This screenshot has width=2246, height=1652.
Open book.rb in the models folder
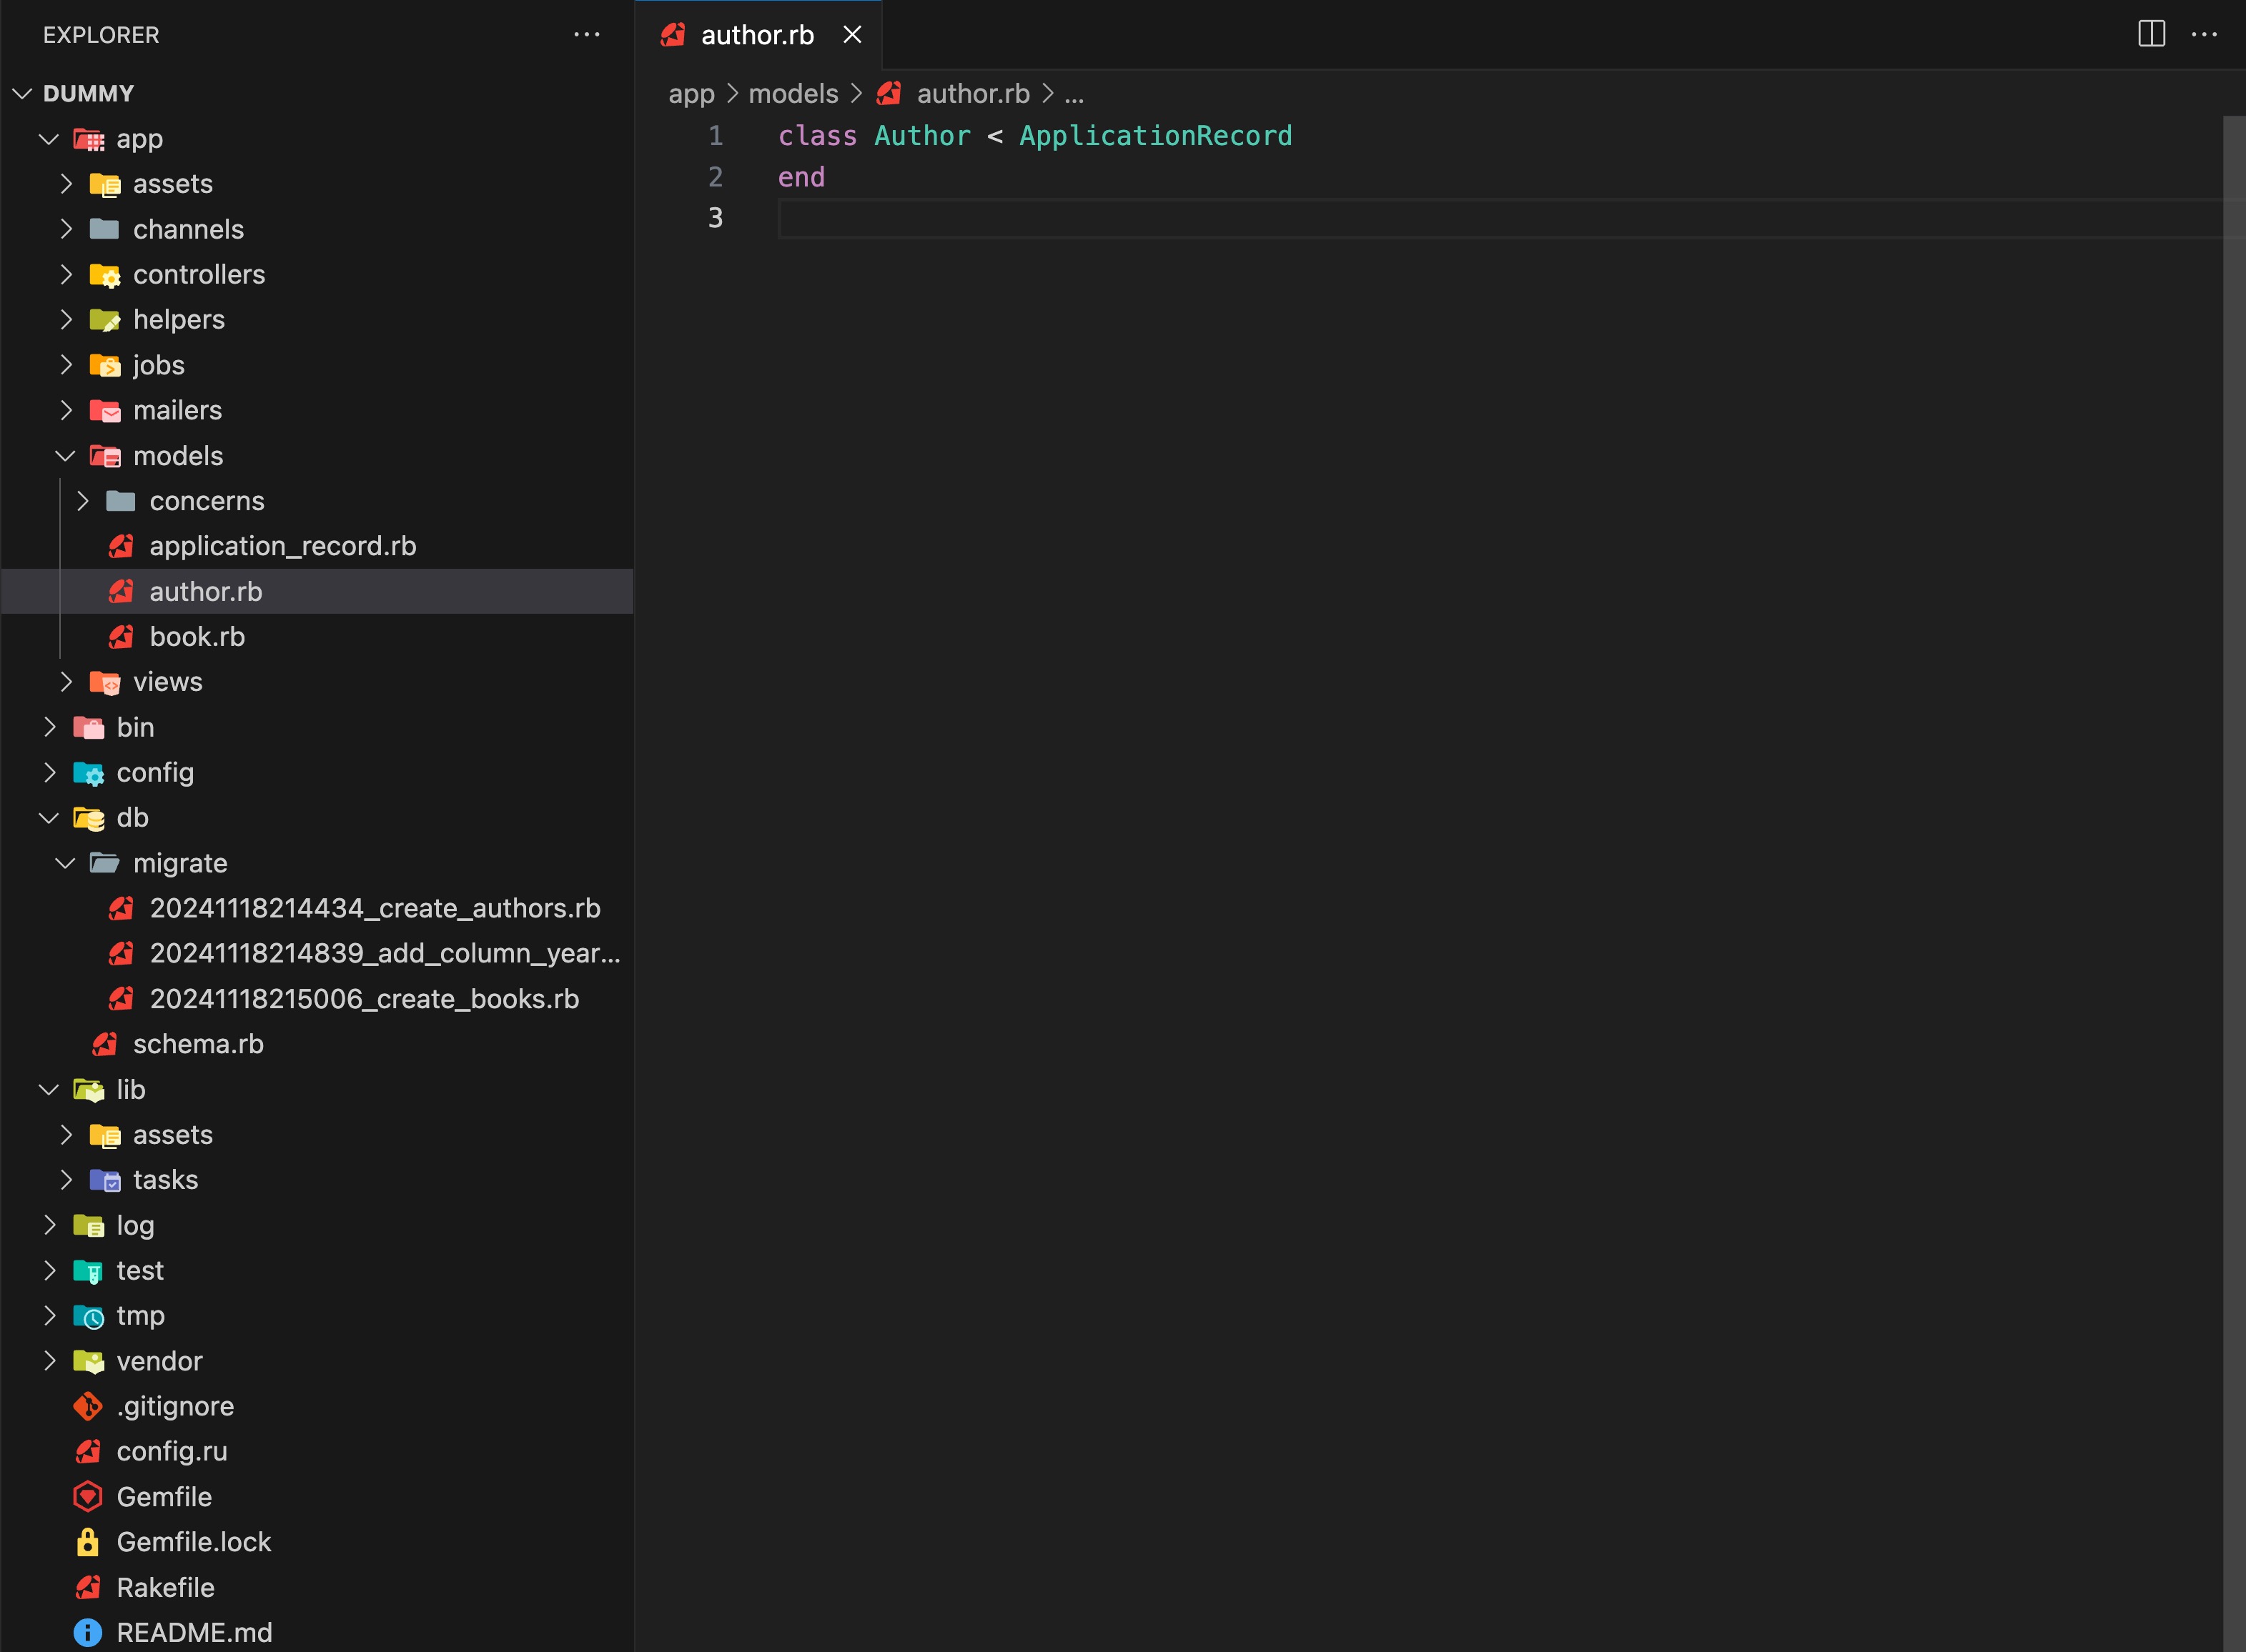(197, 637)
